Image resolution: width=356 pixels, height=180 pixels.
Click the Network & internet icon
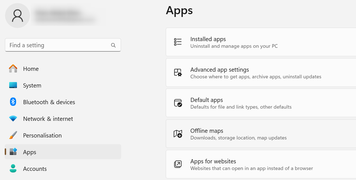(13, 119)
